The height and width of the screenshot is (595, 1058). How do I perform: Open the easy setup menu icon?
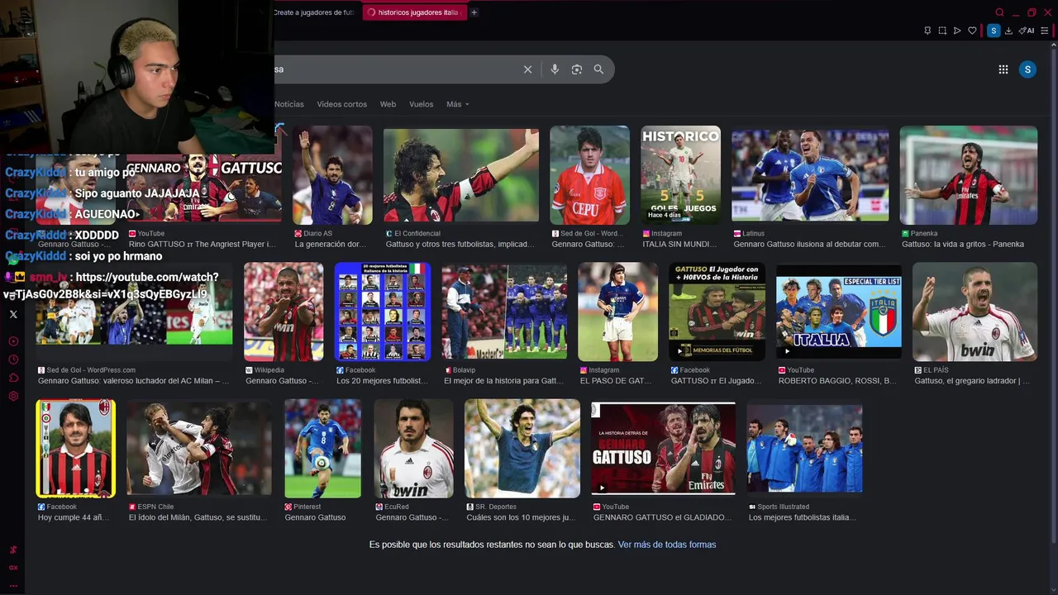pyautogui.click(x=1045, y=31)
